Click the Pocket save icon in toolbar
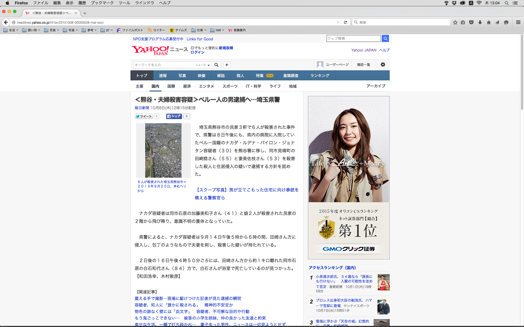524x327 pixels. click(471, 22)
